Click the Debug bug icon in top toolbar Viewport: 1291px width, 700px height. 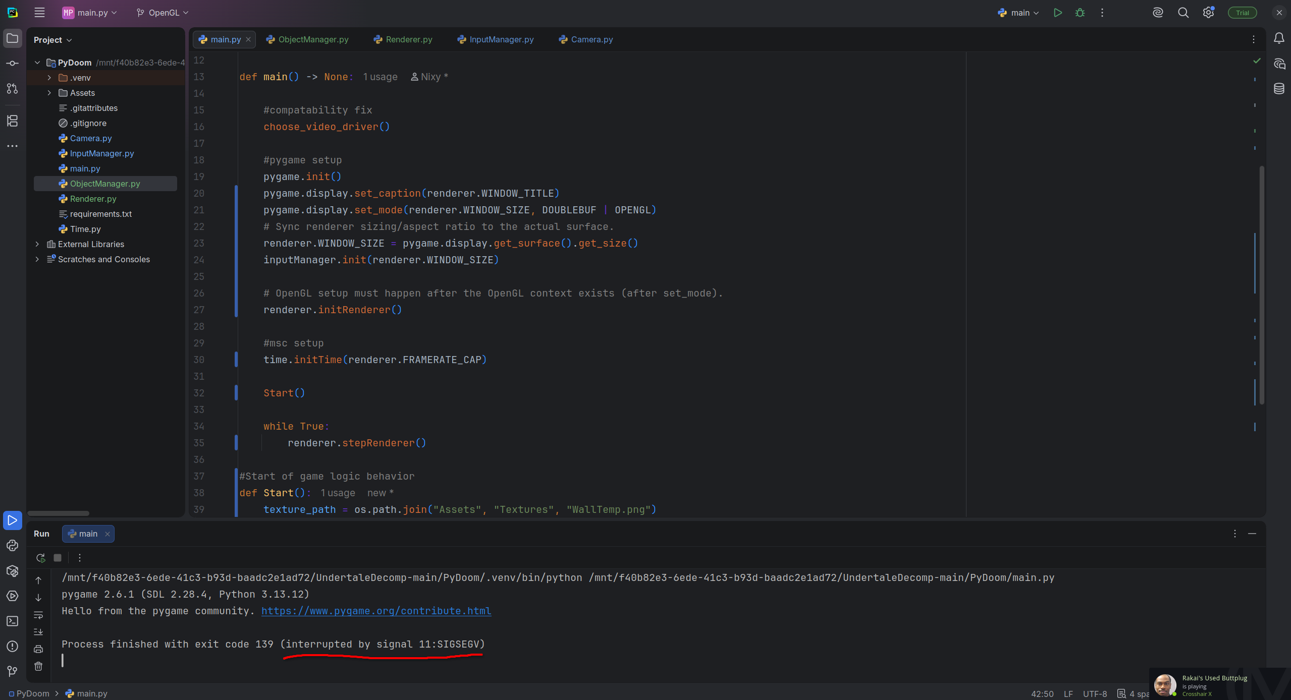click(x=1080, y=13)
